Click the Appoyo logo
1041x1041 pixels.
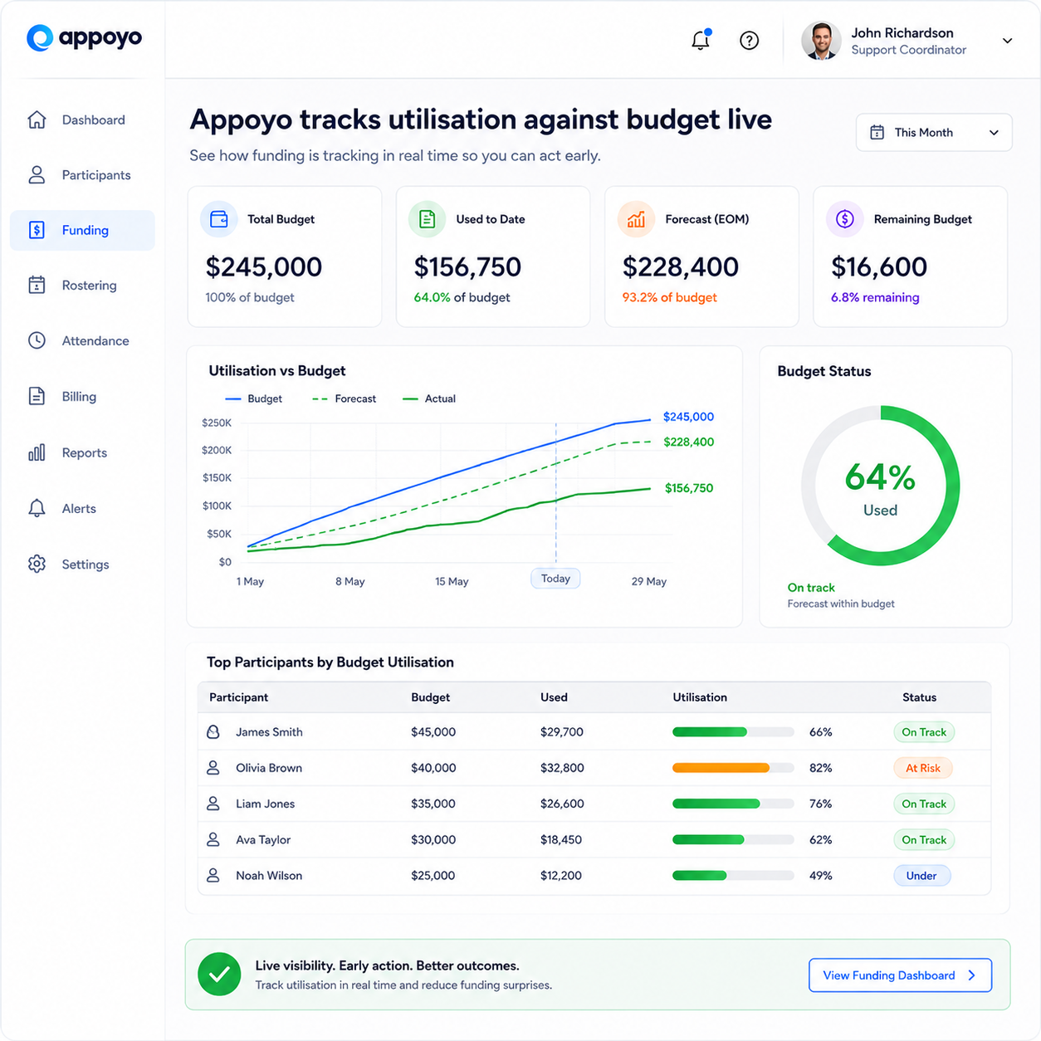(85, 38)
